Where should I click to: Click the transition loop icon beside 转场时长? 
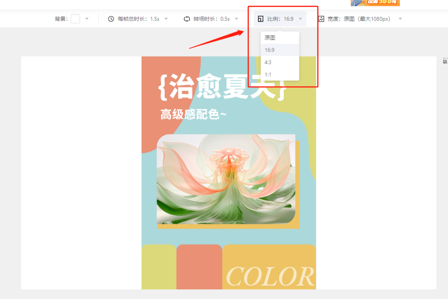coord(187,19)
